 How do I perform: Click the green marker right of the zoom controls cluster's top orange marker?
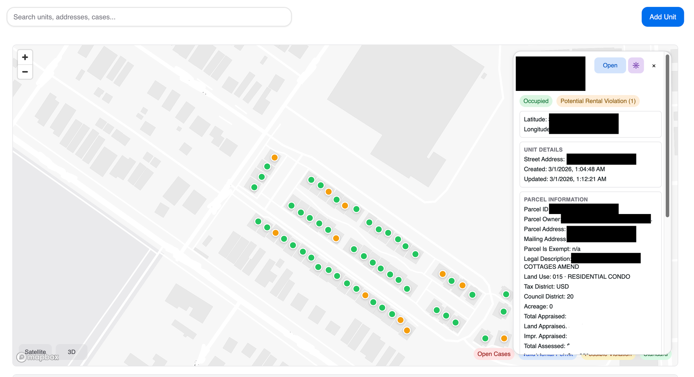[311, 180]
